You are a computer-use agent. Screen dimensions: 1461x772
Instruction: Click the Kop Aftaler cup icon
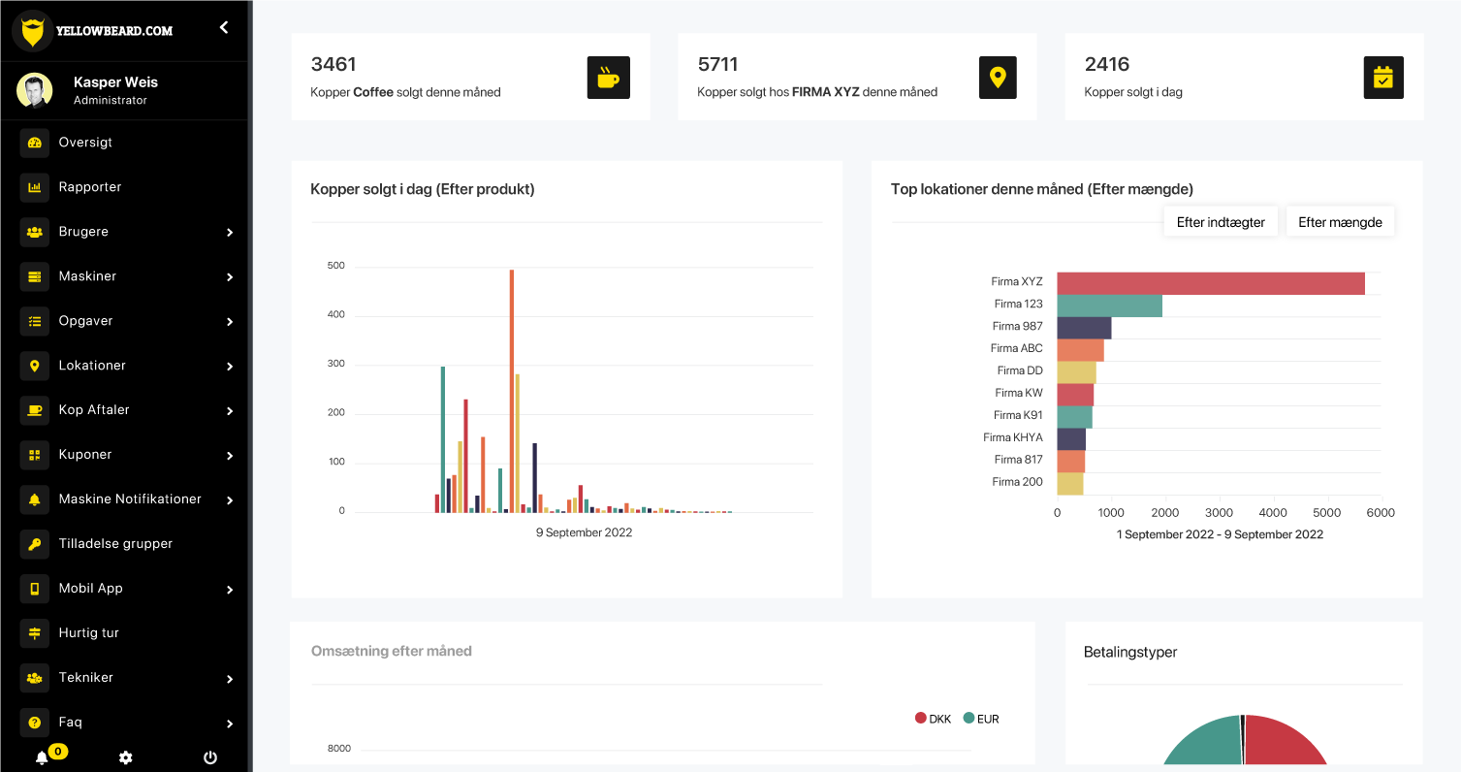pyautogui.click(x=35, y=410)
